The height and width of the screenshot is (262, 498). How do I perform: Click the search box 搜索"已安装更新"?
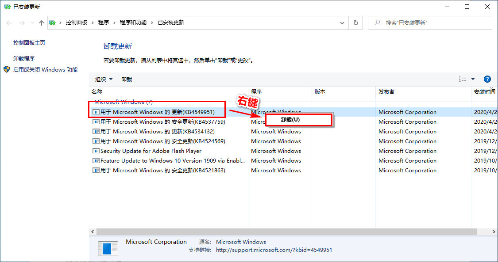430,23
